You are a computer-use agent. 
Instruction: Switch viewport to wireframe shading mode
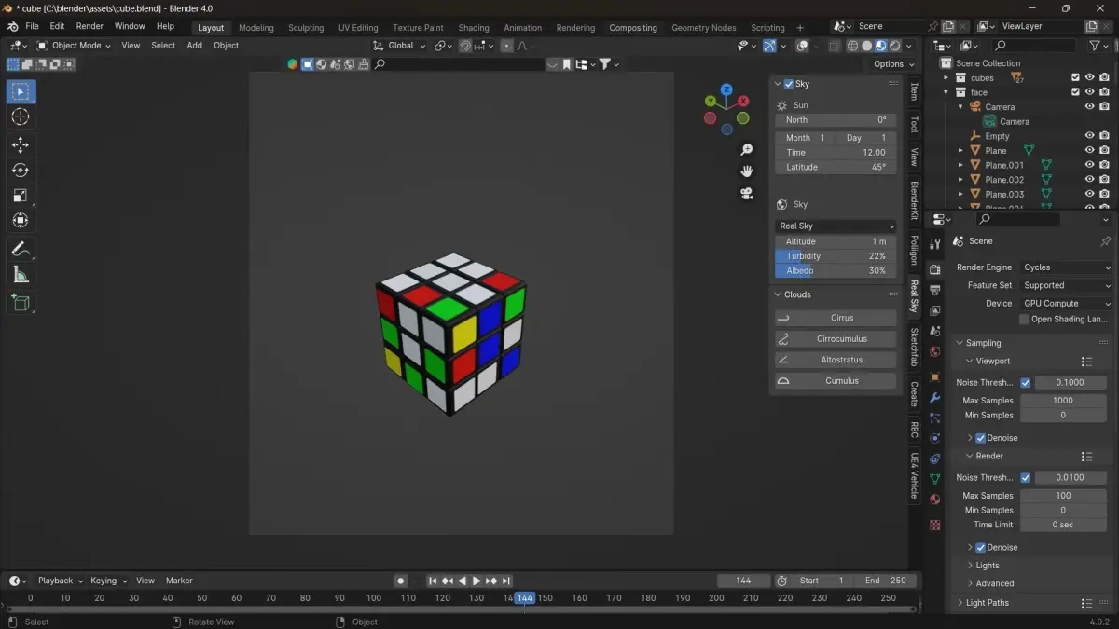[x=852, y=46]
